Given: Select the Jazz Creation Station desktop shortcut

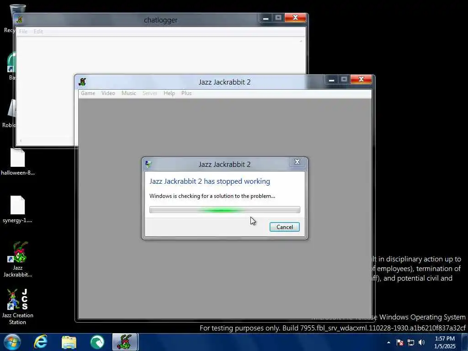Looking at the screenshot, I should click(18, 307).
